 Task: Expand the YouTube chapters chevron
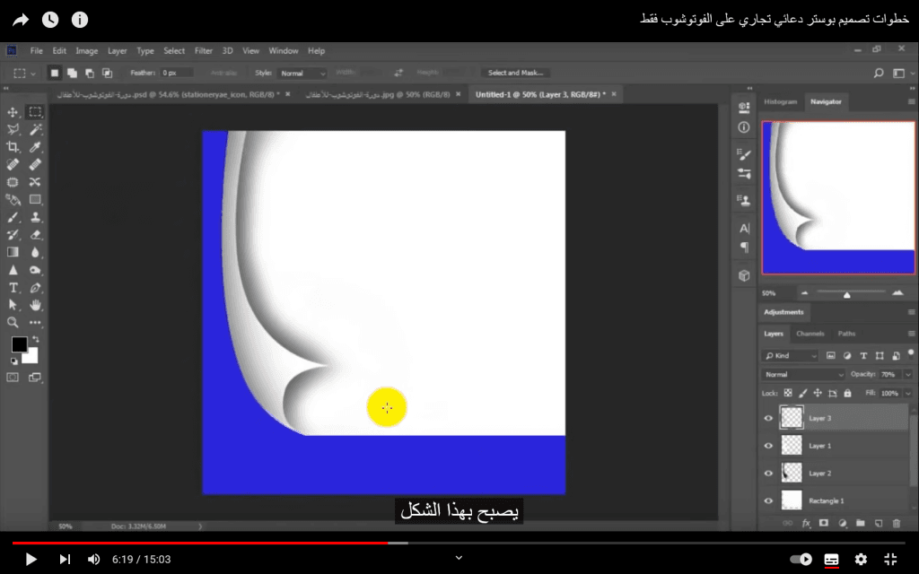(459, 558)
